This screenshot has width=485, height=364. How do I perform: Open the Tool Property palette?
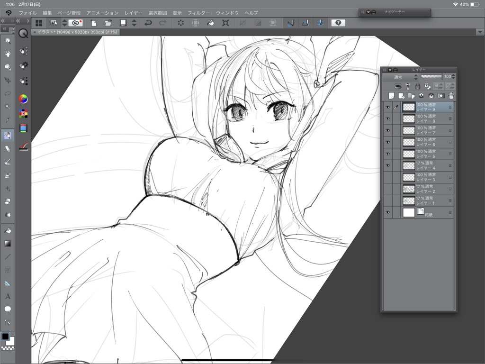(24, 65)
